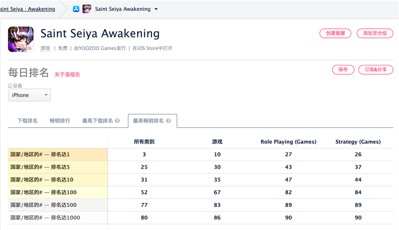Screen dimensions: 399x230
Task: Select the 最高畅销排名 tab
Action: 148,121
